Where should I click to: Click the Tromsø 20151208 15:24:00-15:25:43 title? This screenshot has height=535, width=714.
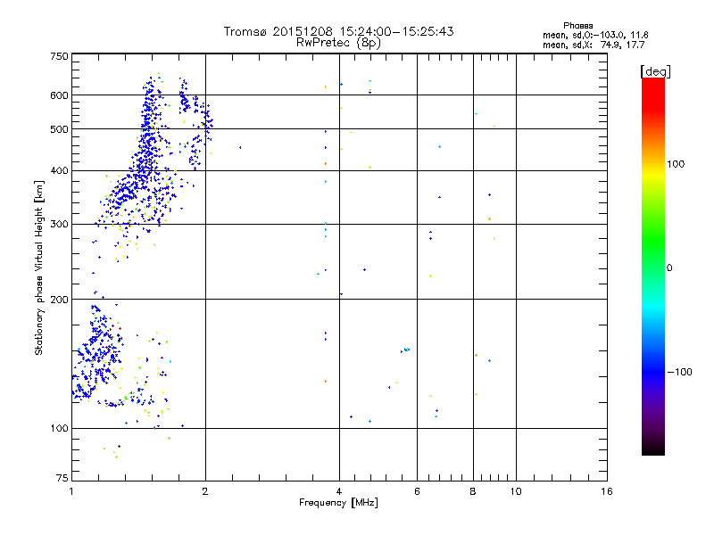pyautogui.click(x=339, y=31)
